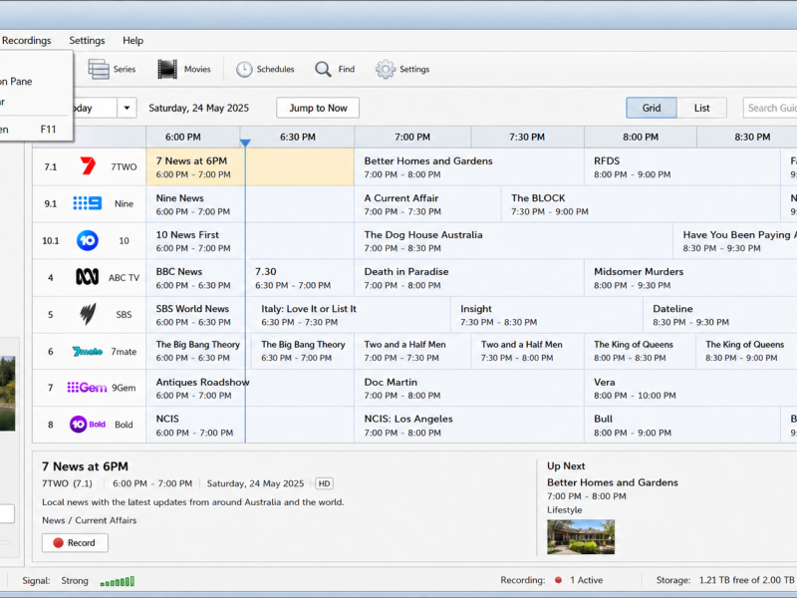
Task: Select Italy: Love It or List It
Action: tap(348, 315)
